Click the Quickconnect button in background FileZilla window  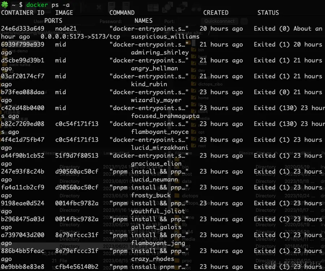pyautogui.click(x=220, y=21)
